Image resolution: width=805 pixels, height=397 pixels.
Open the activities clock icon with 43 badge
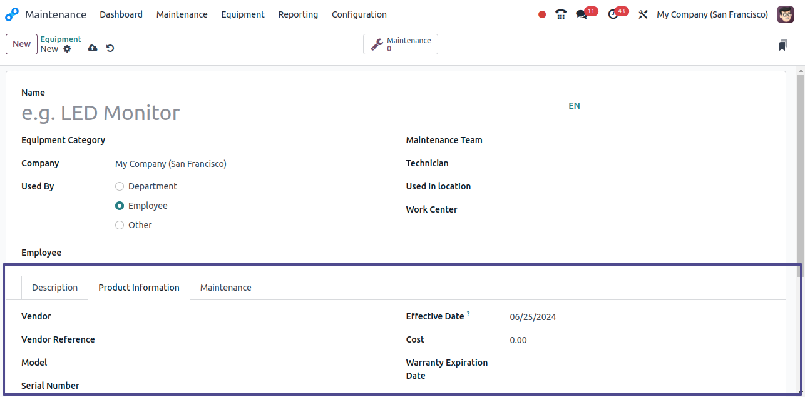(618, 13)
